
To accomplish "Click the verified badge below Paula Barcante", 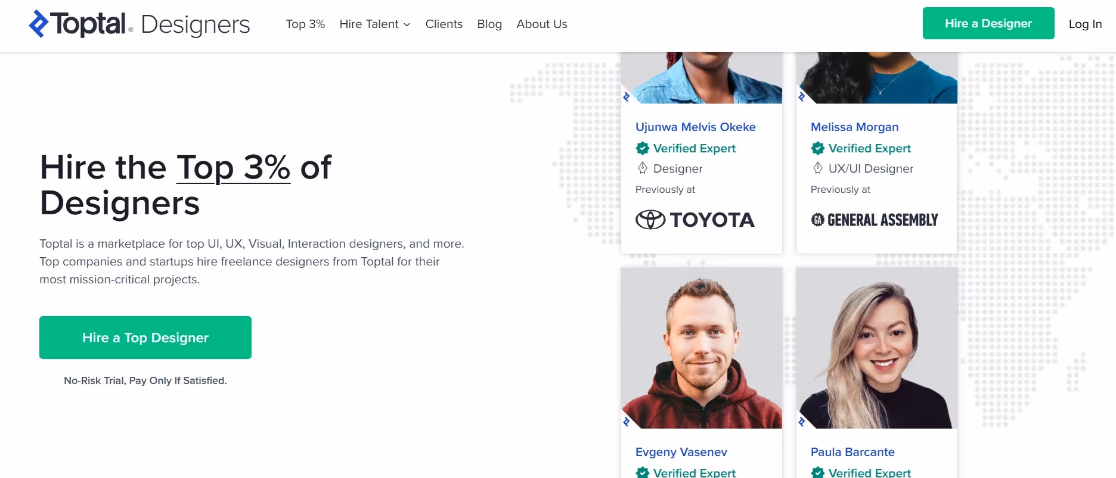I will point(817,472).
